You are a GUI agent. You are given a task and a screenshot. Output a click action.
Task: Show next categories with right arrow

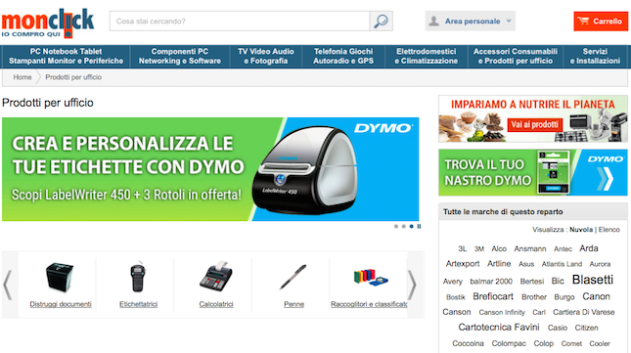click(x=412, y=285)
